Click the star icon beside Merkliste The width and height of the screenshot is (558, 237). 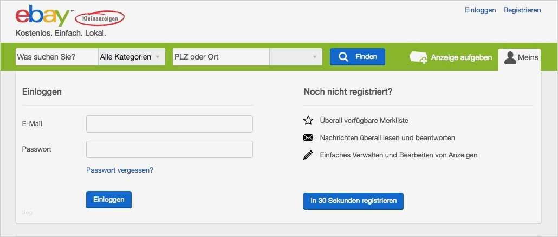(308, 121)
